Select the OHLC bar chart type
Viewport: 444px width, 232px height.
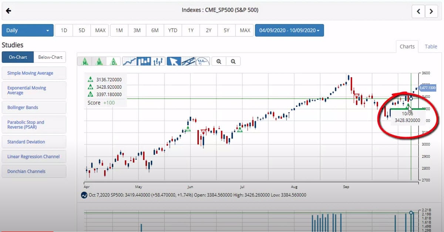(x=158, y=62)
